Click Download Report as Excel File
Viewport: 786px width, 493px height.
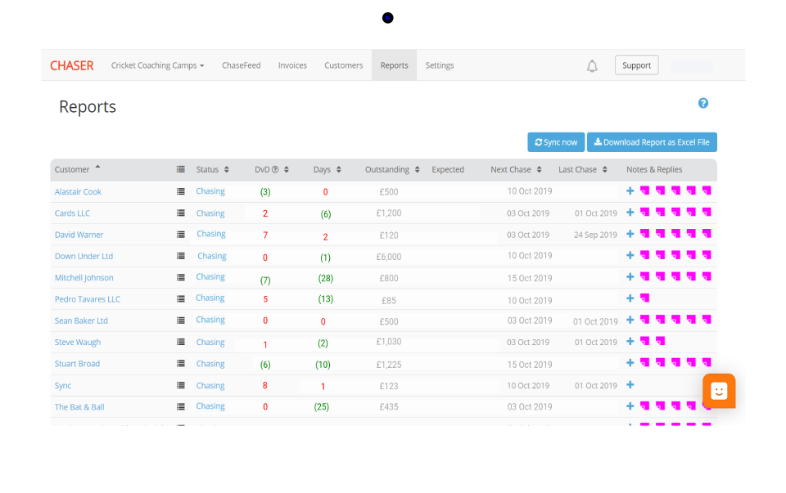(652, 142)
